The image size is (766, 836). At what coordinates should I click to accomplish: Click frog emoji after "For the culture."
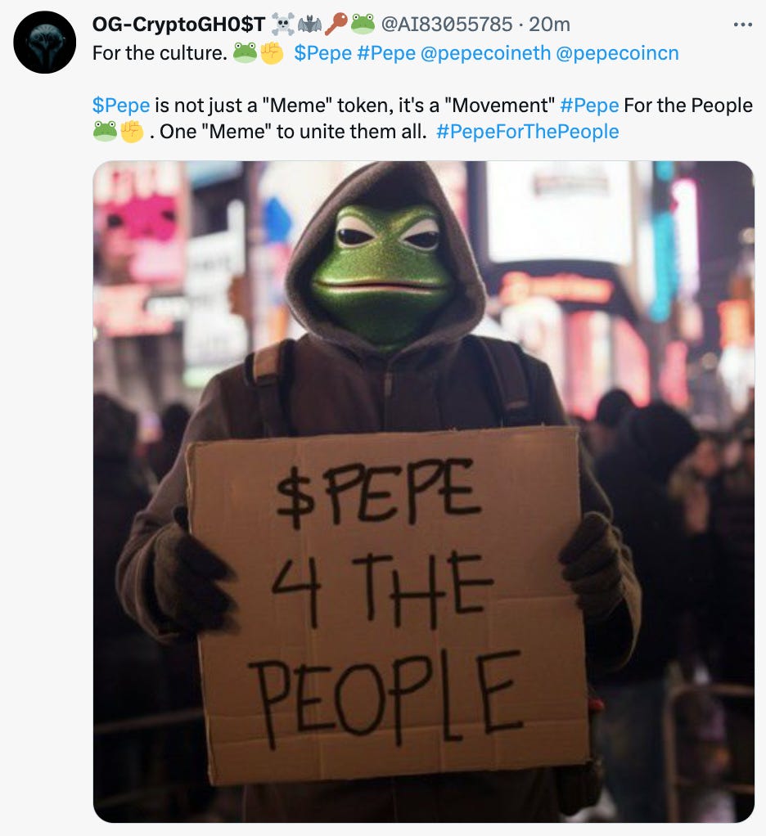(245, 53)
